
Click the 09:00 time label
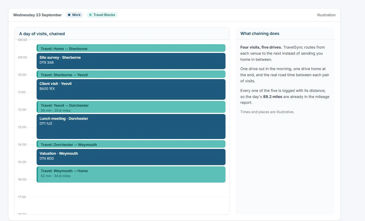(x=22, y=57)
